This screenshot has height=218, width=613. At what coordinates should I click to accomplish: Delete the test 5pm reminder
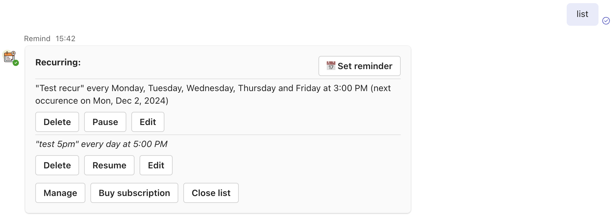[x=57, y=165]
